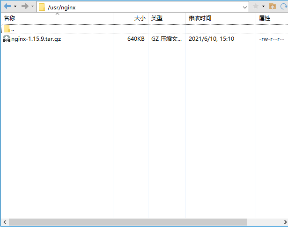Screen dimensions: 288x227
Task: Sort by the 修改时间 column header
Action: 221,18
